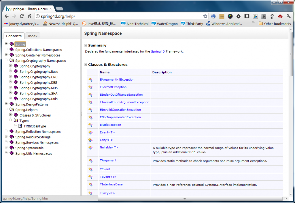Collapse the Summary section header

click(85, 45)
